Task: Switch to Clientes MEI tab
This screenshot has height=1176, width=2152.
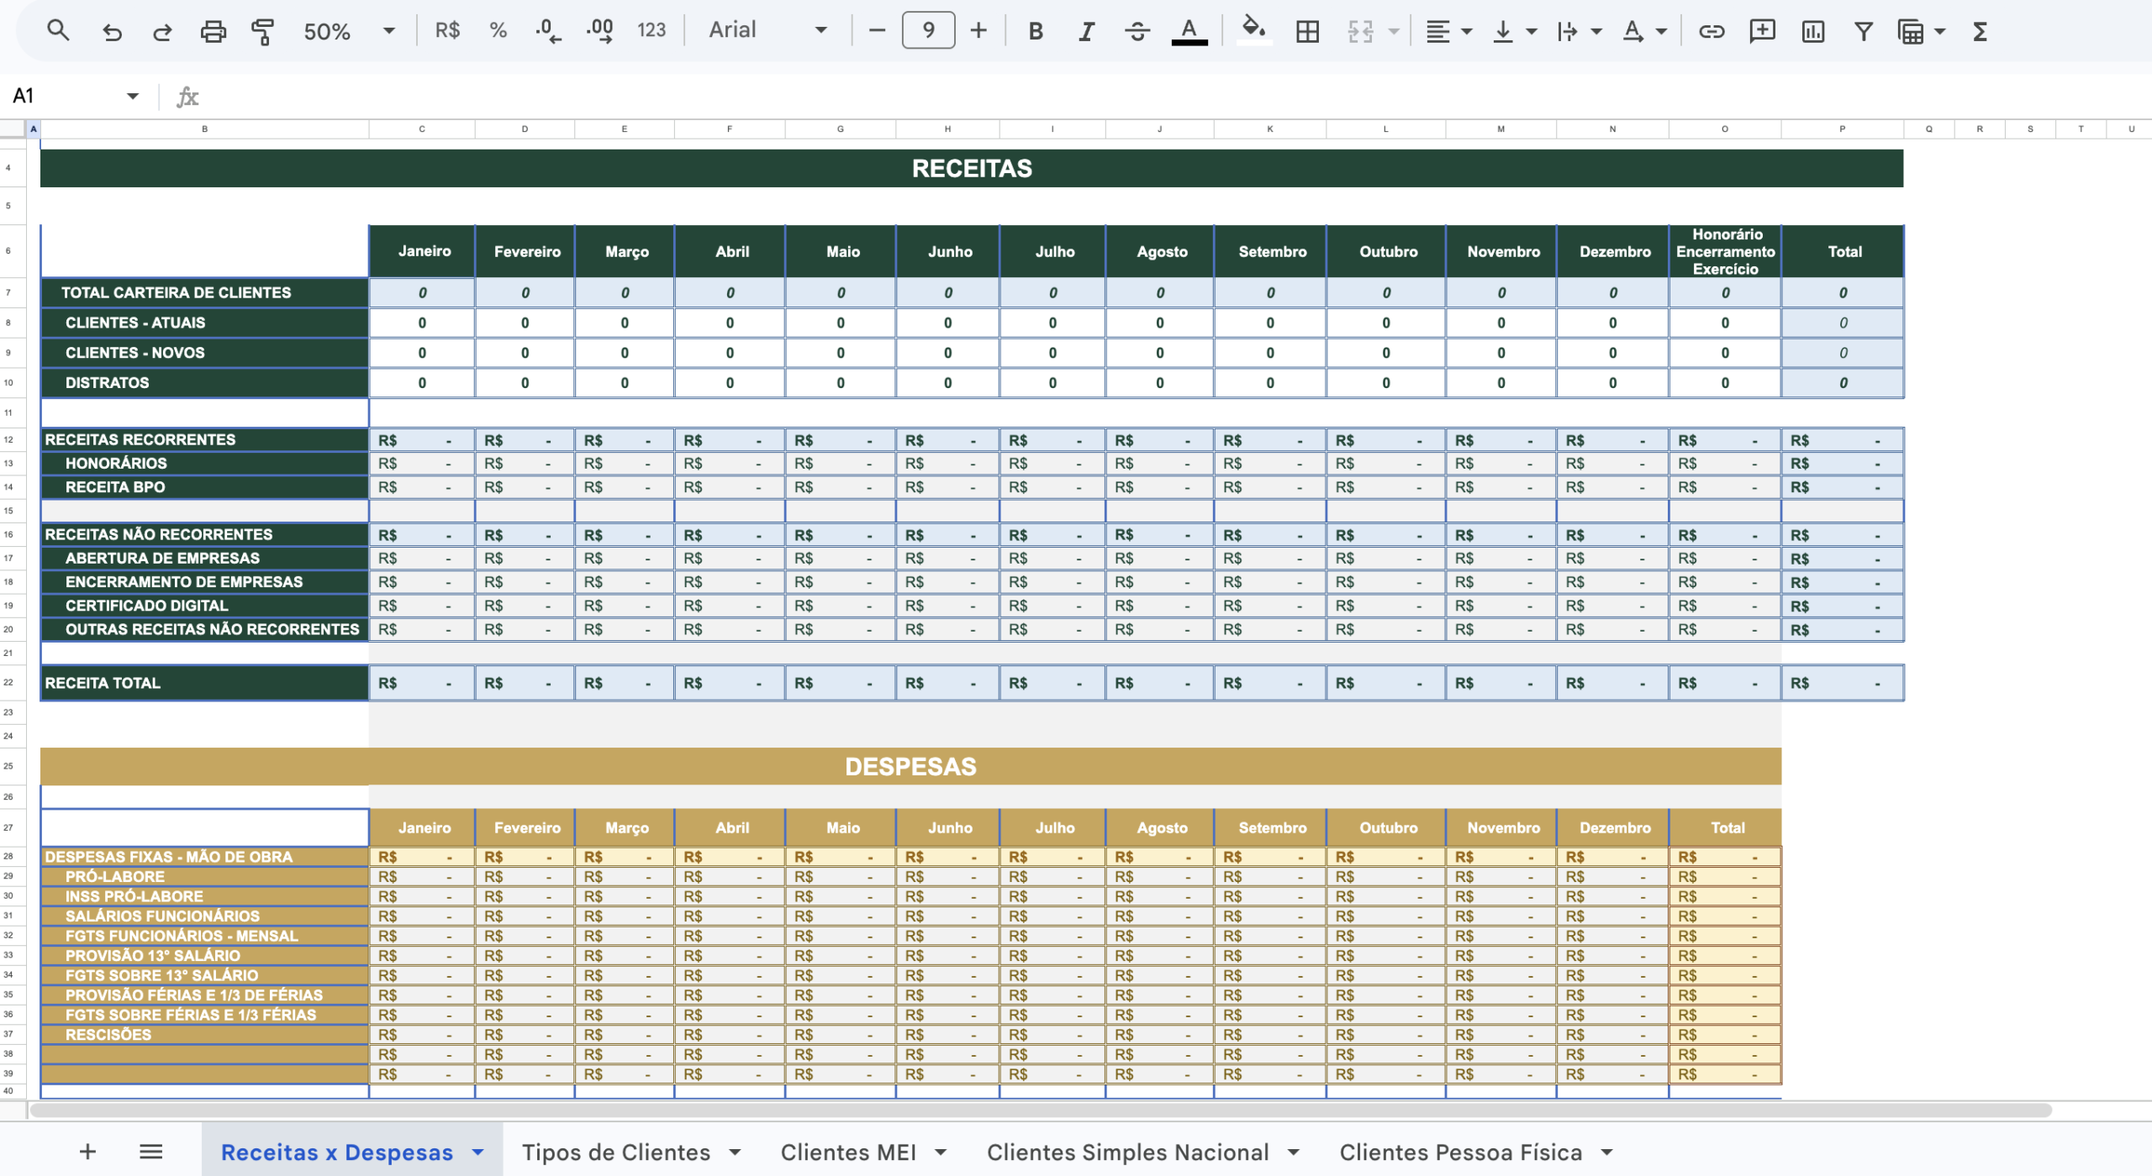Action: click(x=848, y=1152)
